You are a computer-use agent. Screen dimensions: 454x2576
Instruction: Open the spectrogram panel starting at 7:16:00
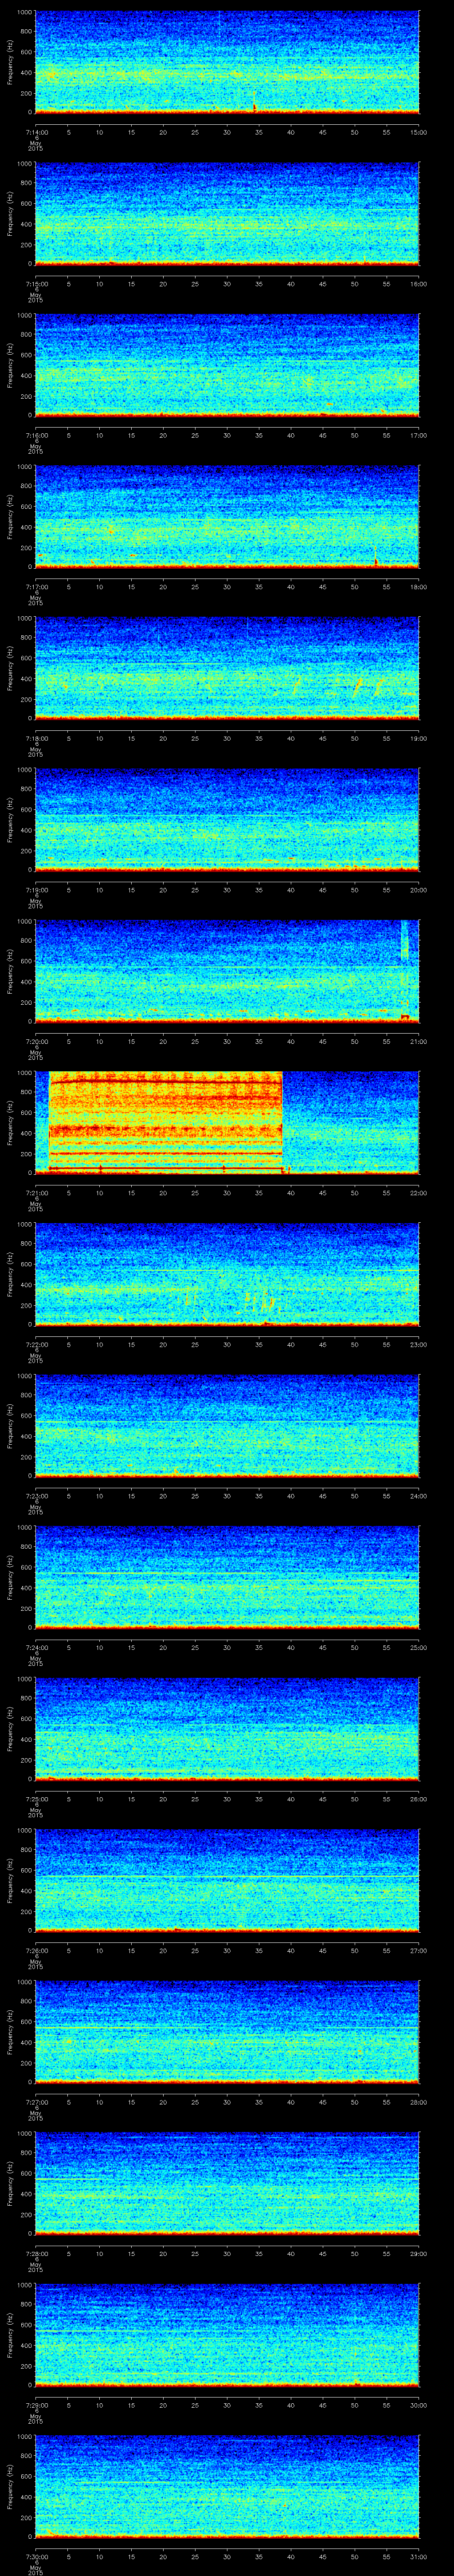227,365
